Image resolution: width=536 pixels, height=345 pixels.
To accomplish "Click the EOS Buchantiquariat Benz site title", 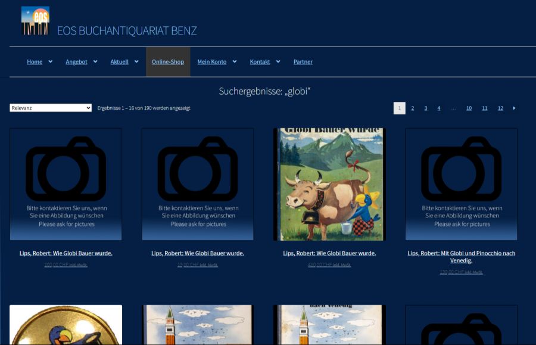I will 127,31.
